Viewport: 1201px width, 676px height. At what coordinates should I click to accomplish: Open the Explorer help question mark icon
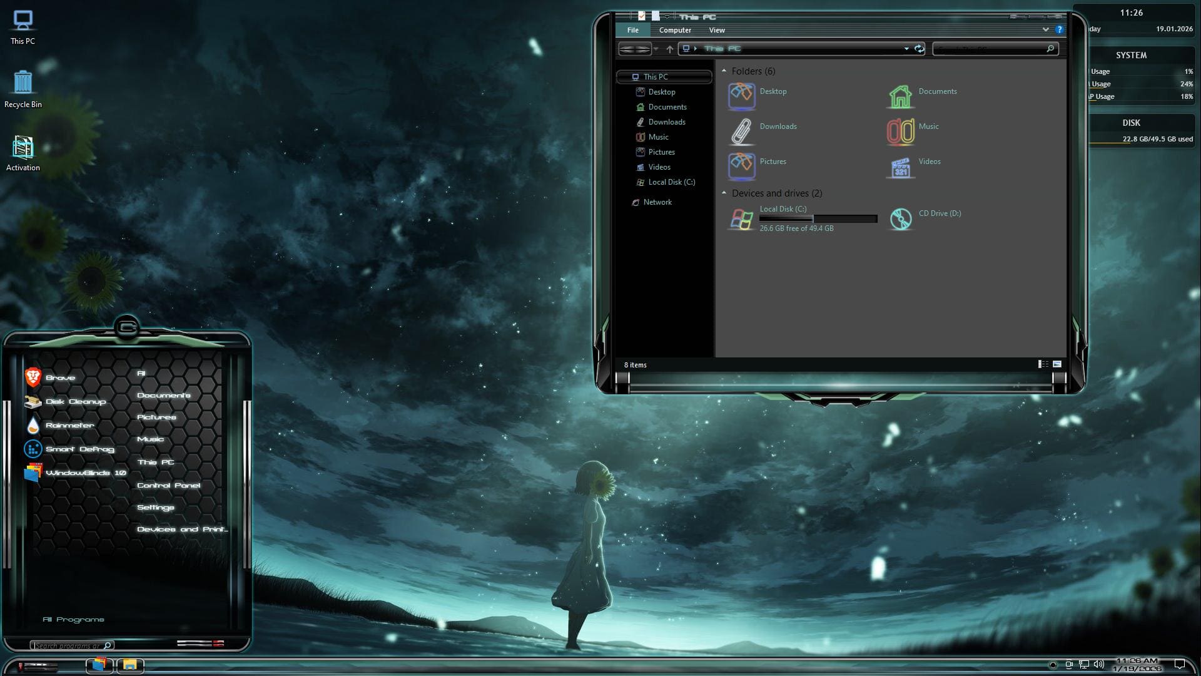[x=1059, y=29]
